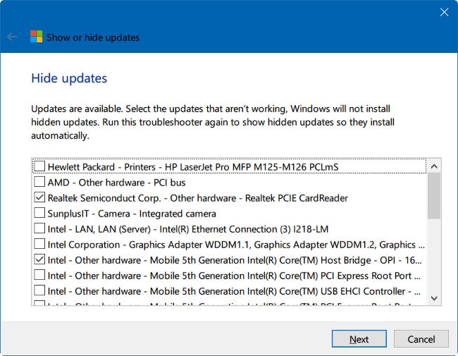458x356 pixels.
Task: Click the Windows logo beside Show or hide updates
Action: pos(36,37)
